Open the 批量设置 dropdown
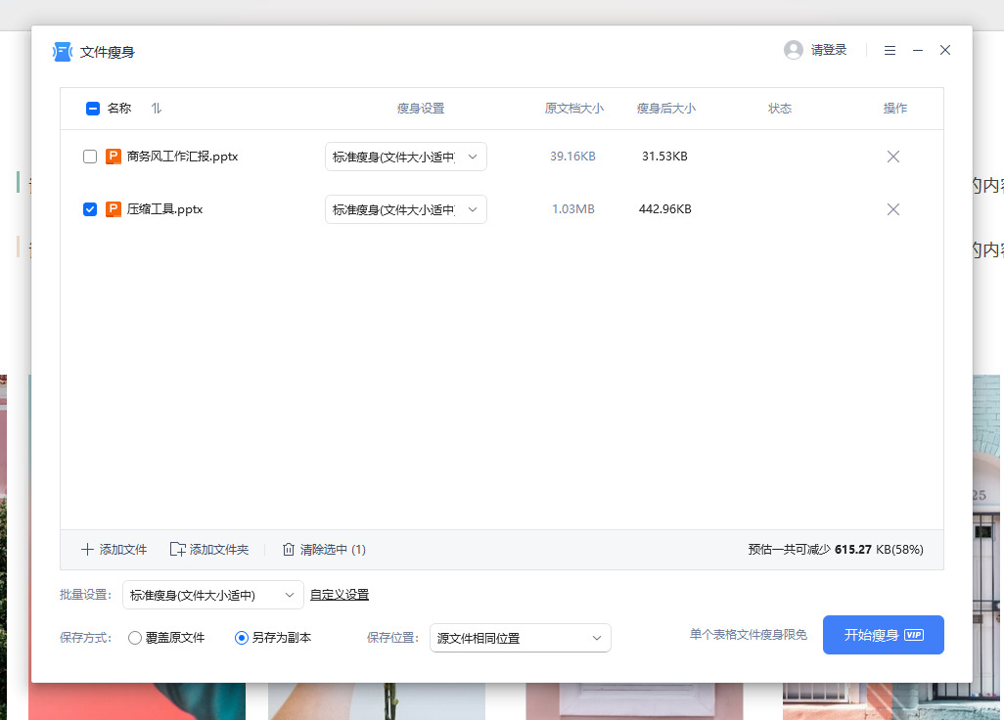Screen dimensions: 1004x720 pyautogui.click(x=212, y=595)
